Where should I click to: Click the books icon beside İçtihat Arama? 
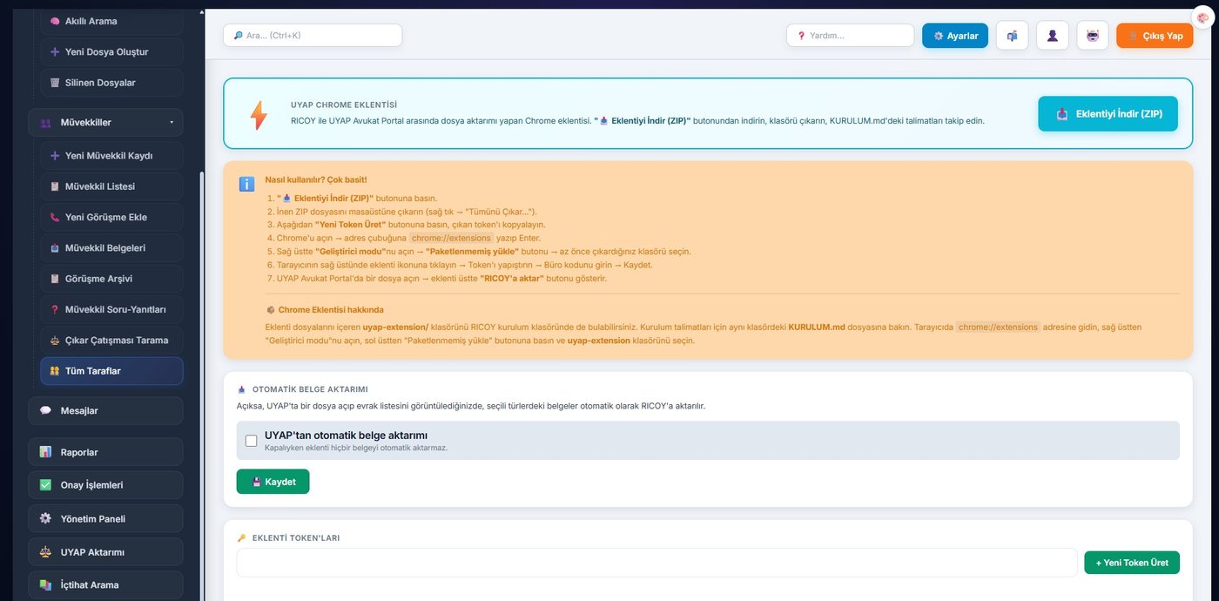(45, 585)
